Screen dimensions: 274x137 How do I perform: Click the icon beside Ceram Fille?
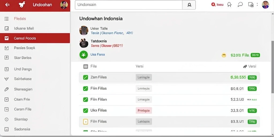click(x=6, y=109)
